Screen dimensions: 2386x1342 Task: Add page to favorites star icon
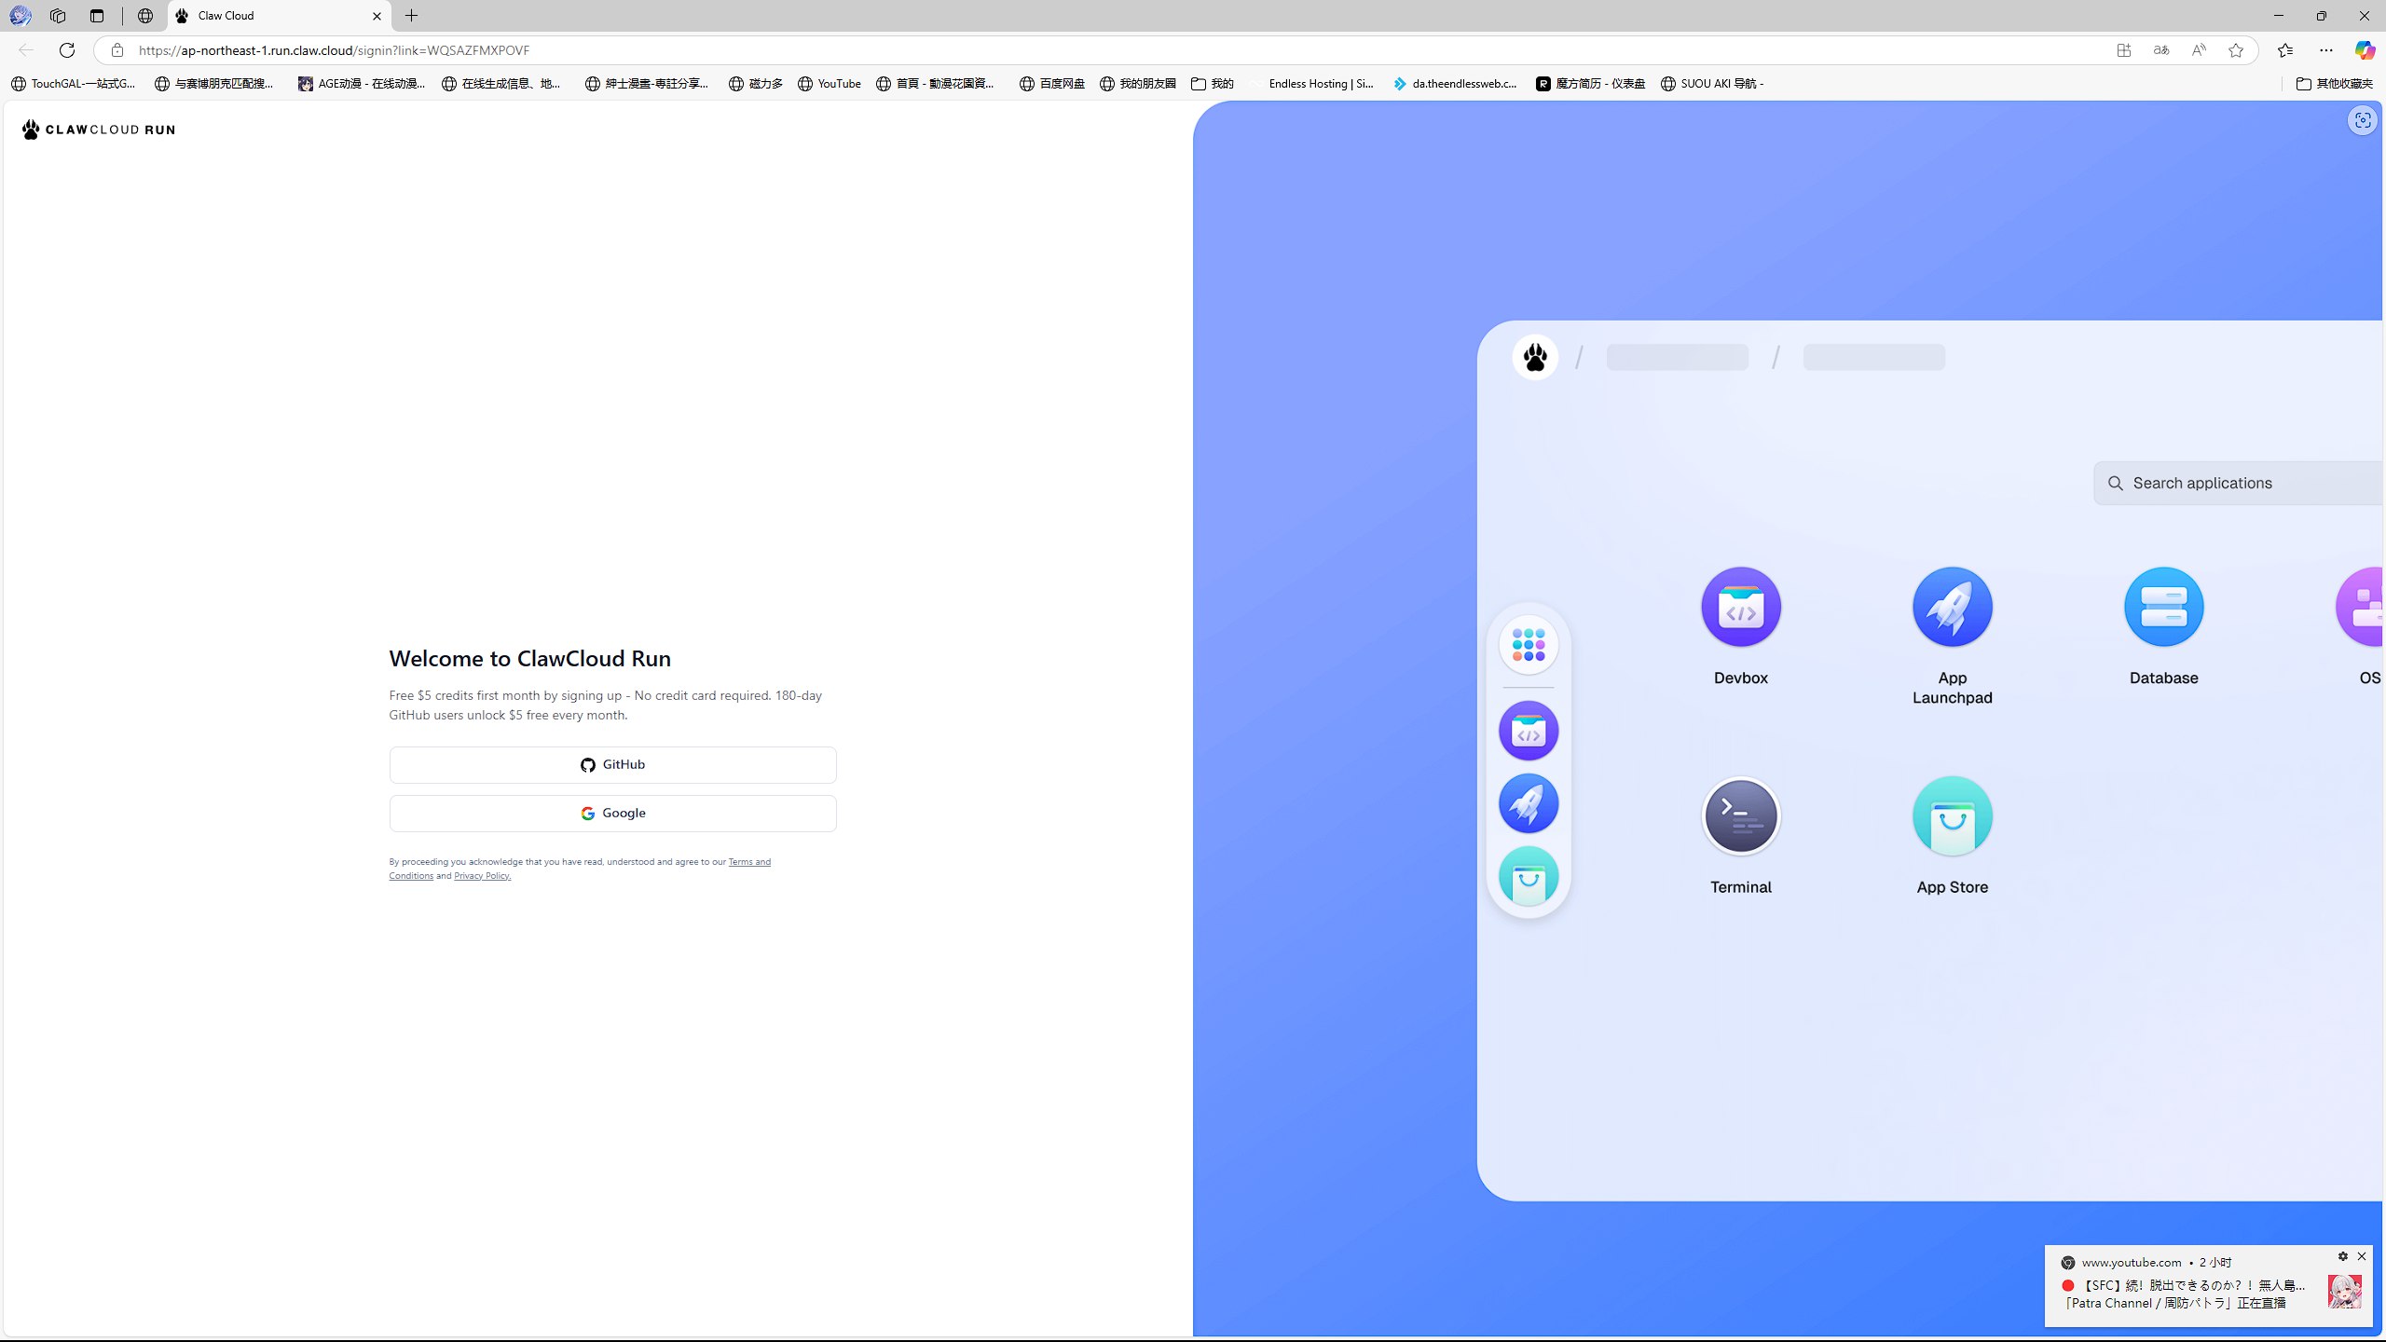[2235, 50]
